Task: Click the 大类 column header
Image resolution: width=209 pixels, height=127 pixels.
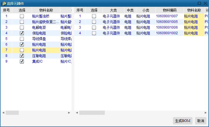Action: click(x=113, y=10)
